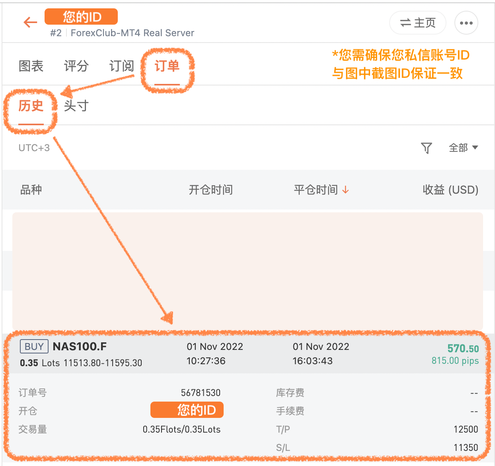Viewport: 495px width, 466px height.
Task: Go to the 订单 tab
Action: click(x=167, y=66)
